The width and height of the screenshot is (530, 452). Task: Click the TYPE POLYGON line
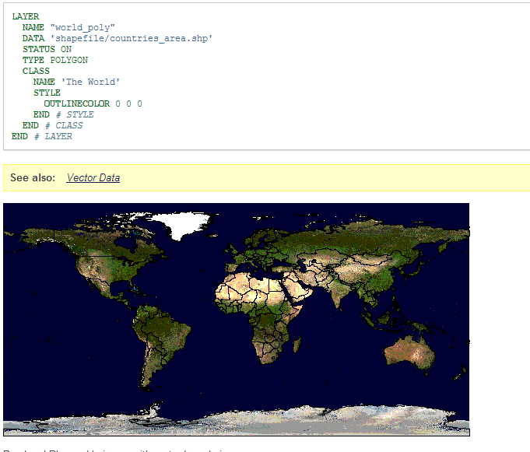tap(54, 60)
